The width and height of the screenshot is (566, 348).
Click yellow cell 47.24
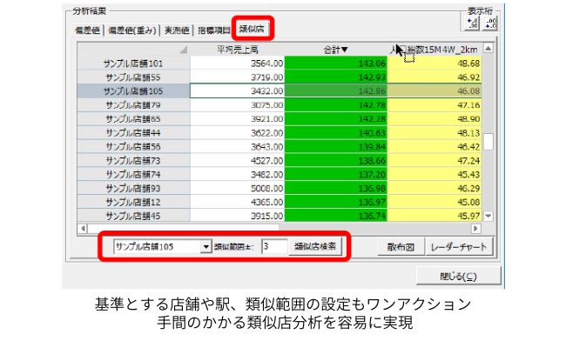click(435, 160)
